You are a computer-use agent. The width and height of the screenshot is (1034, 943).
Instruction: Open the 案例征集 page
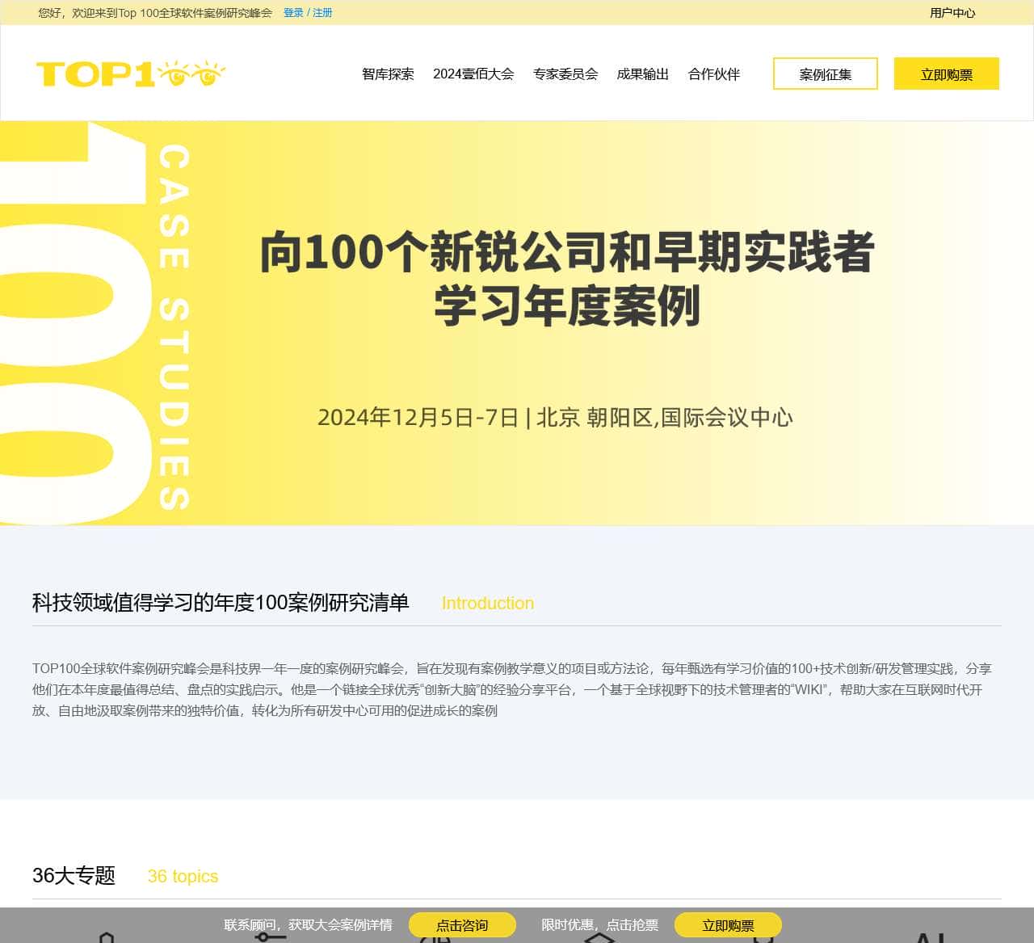coord(825,74)
